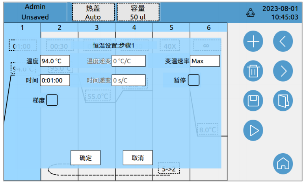Add a new step with the plus icon
The width and height of the screenshot is (305, 185).
pos(253,41)
